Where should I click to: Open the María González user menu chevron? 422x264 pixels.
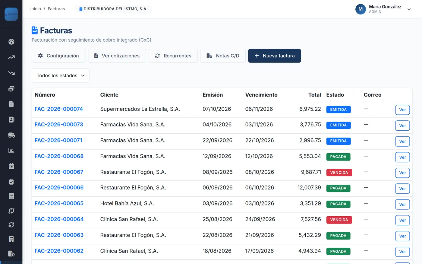409,9
